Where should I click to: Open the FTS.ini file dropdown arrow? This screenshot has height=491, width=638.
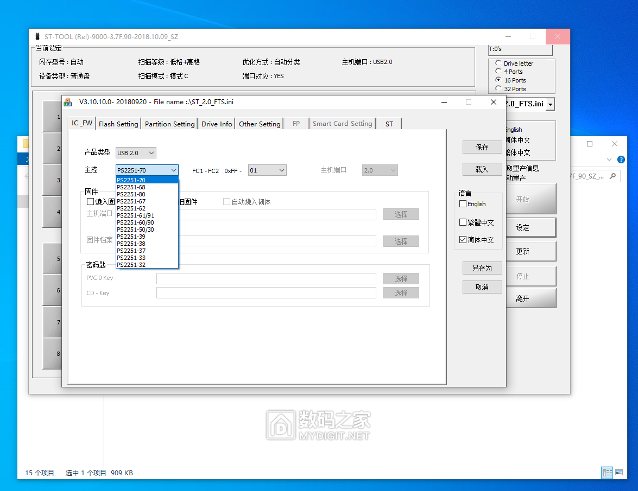[x=550, y=104]
